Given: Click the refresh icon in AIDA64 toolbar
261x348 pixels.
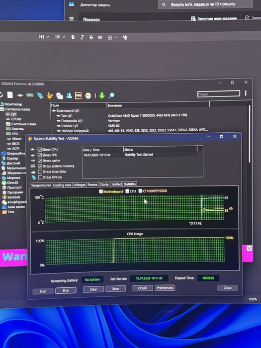Looking at the screenshot, I should pyautogui.click(x=1, y=94).
